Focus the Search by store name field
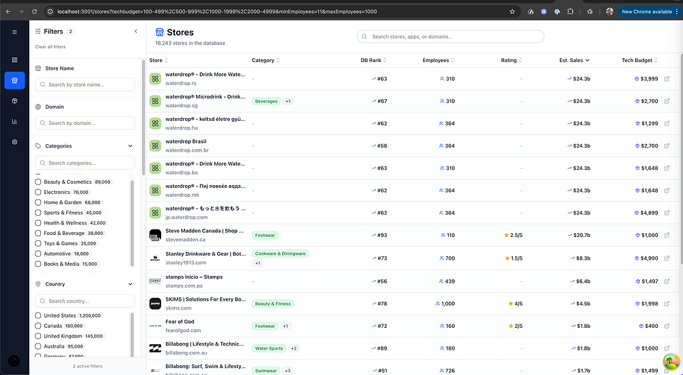 [x=85, y=85]
